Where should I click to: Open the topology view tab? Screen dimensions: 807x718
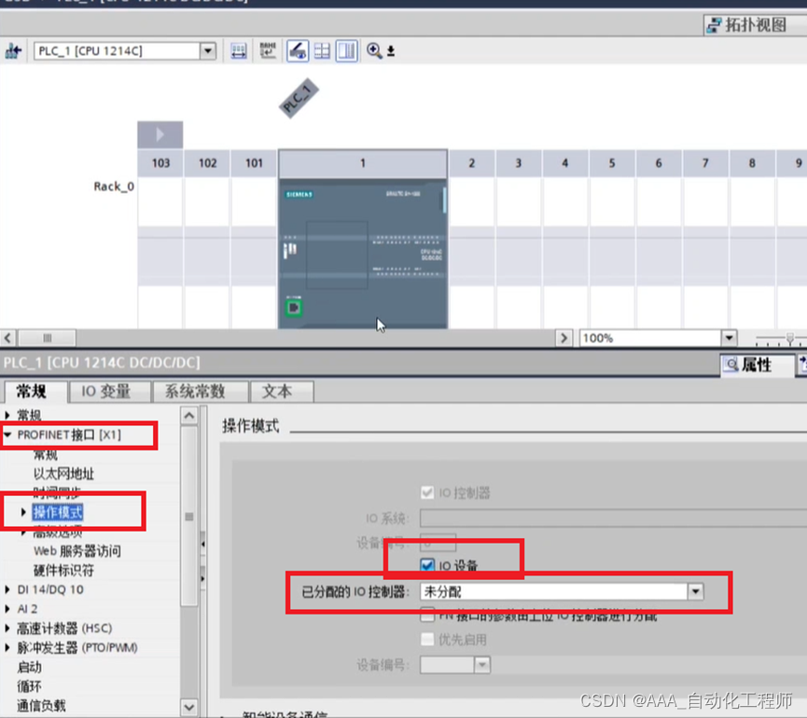[x=755, y=24]
